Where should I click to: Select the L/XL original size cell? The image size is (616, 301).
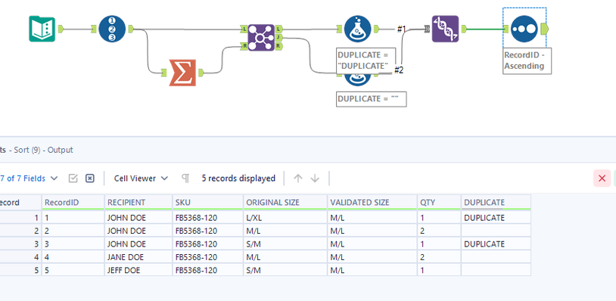285,217
